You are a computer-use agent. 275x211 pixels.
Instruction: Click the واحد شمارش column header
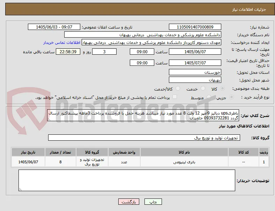click(x=124, y=152)
